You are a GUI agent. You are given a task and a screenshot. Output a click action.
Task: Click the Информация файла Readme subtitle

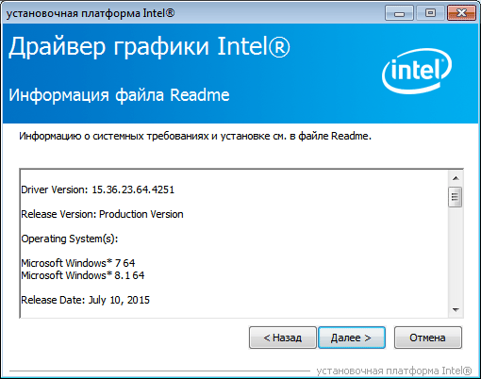pyautogui.click(x=119, y=95)
